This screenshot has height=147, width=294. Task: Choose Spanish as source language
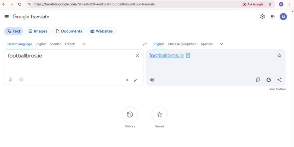(x=55, y=44)
